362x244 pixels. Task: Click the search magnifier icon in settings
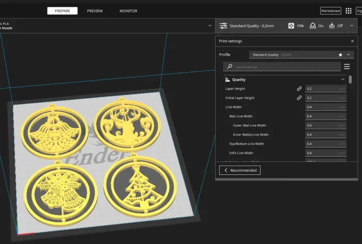[230, 67]
